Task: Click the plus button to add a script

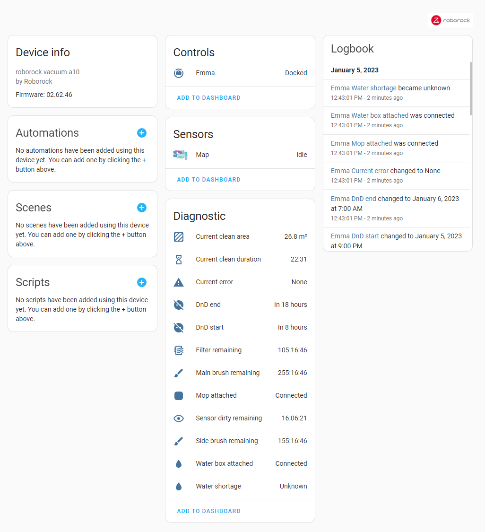Action: point(142,282)
